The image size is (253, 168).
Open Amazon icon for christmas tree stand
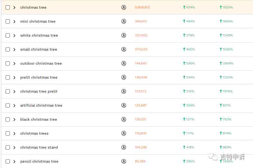pos(124,147)
